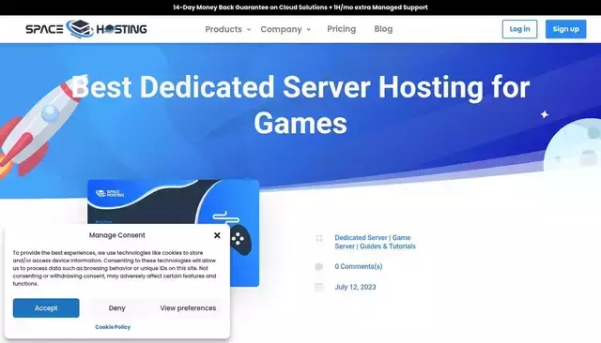This screenshot has width=601, height=343.
Task: Click the calendar date icon
Action: click(x=319, y=287)
